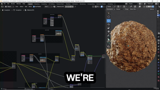Open the Global transform orientation dropdown
Screen dimensions: 160x90
pos(109,7)
